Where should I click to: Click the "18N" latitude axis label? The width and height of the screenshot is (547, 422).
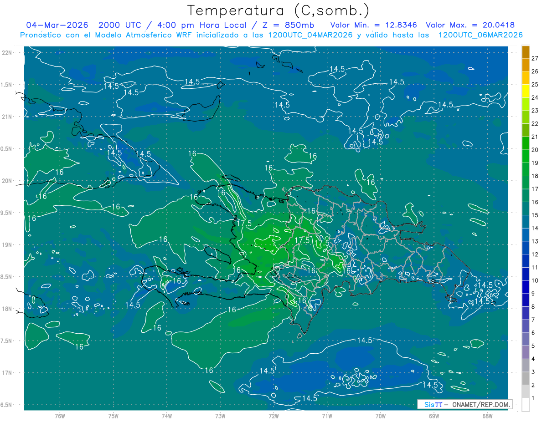[x=8, y=309]
